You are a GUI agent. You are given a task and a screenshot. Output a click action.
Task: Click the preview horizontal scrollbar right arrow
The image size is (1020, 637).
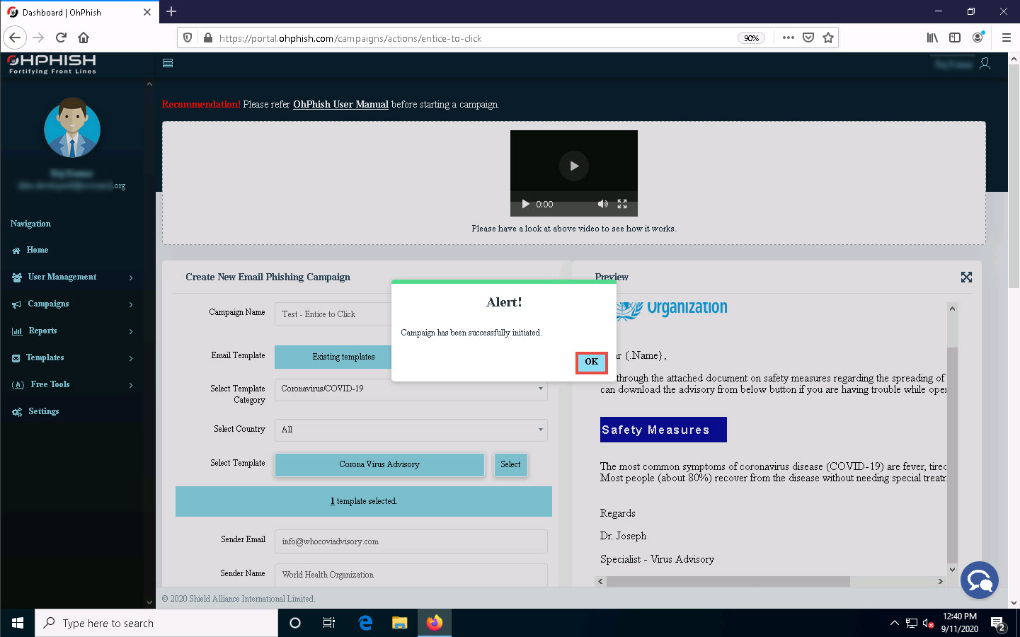(x=940, y=581)
